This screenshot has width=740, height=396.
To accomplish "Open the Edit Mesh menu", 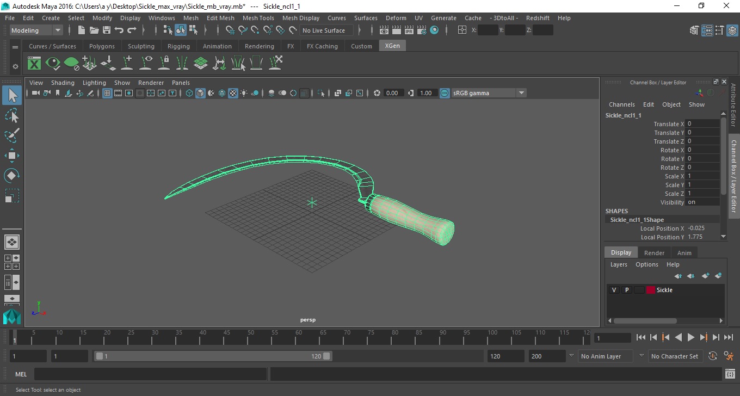I will tap(220, 18).
